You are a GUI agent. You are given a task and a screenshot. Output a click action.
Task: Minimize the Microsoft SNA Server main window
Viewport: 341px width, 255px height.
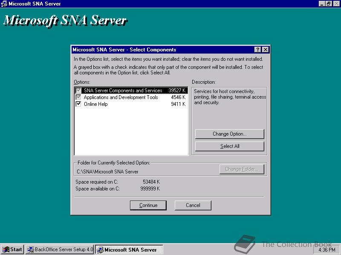tap(322, 4)
